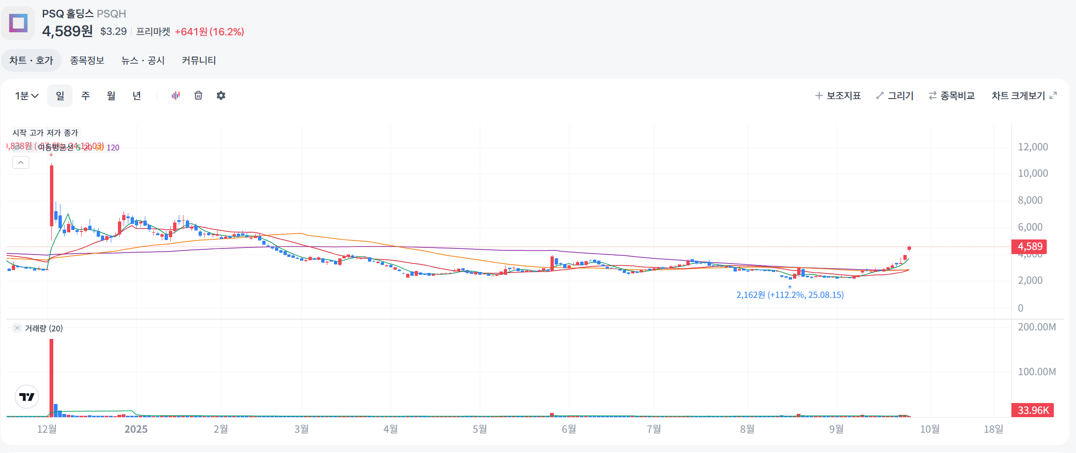Collapse the indicator legend with chevron button
The height and width of the screenshot is (453, 1076).
click(21, 163)
